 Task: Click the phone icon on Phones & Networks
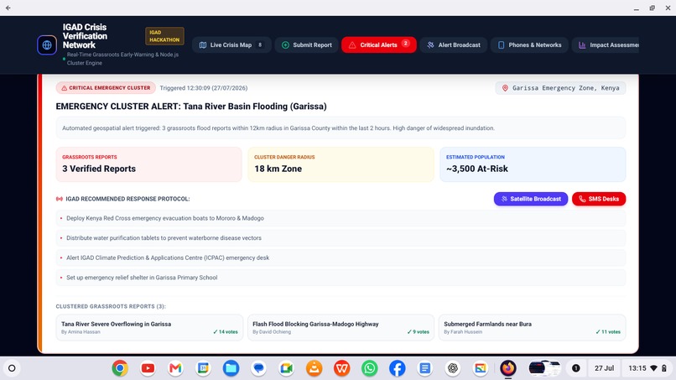501,44
